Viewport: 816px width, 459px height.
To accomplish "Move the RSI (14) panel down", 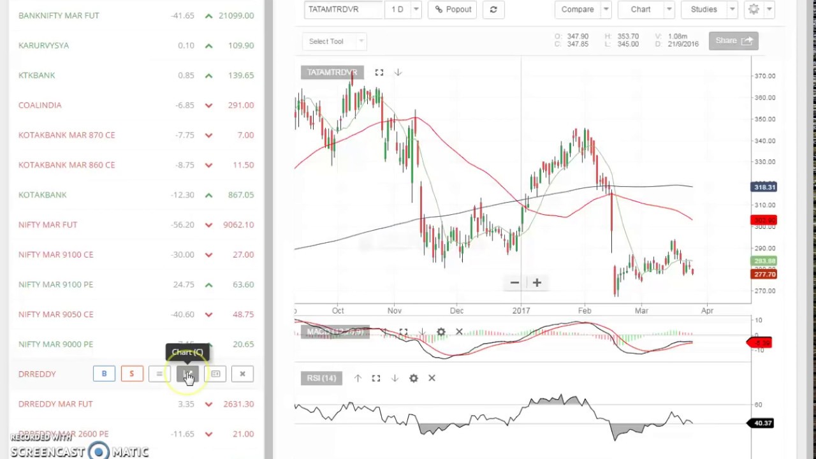I will click(395, 378).
